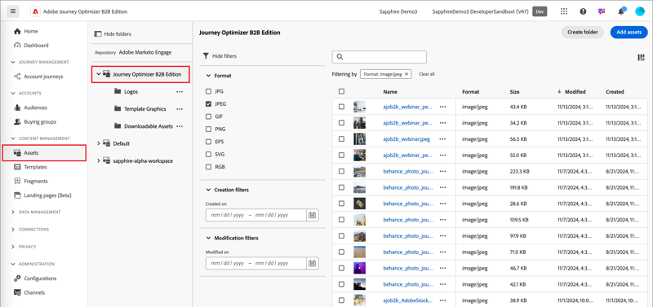Click the Account journeys icon

coord(17,77)
